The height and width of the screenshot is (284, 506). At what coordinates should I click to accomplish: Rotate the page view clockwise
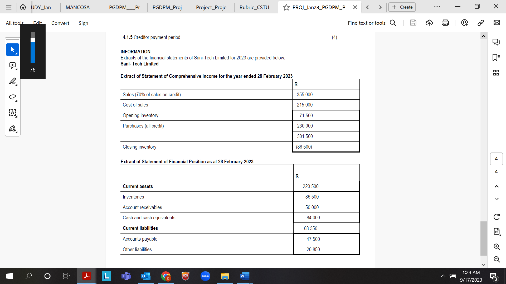497,217
